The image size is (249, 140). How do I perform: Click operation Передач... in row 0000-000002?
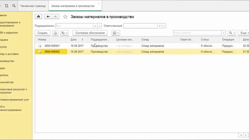[x=228, y=52]
